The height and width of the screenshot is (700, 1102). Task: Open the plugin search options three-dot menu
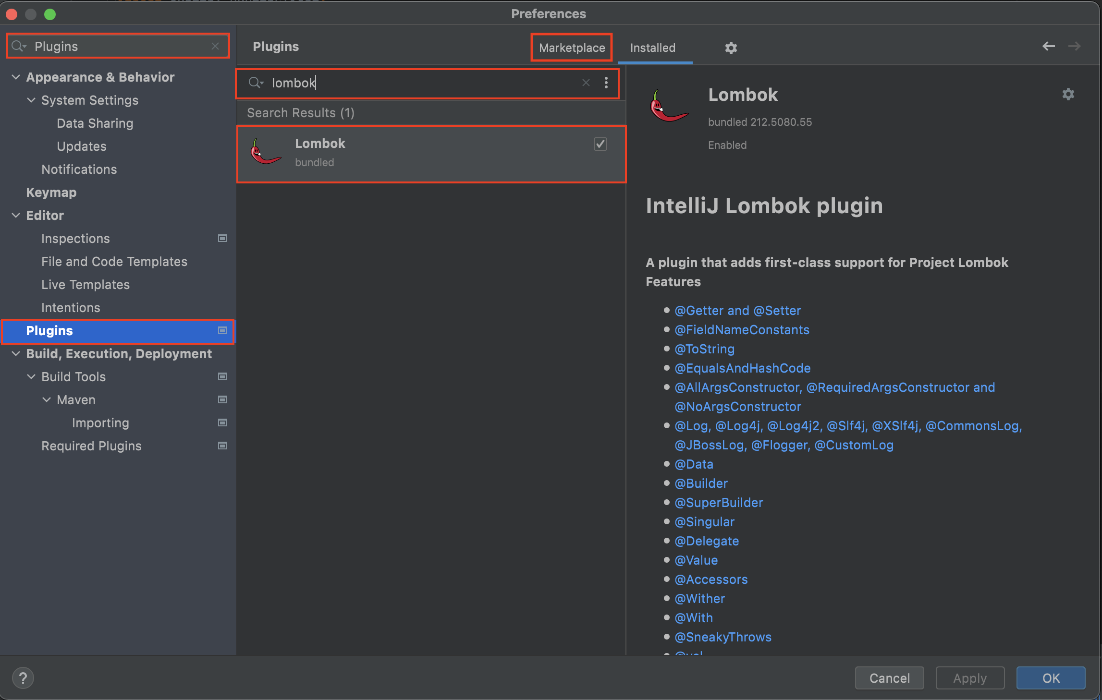[x=606, y=83]
